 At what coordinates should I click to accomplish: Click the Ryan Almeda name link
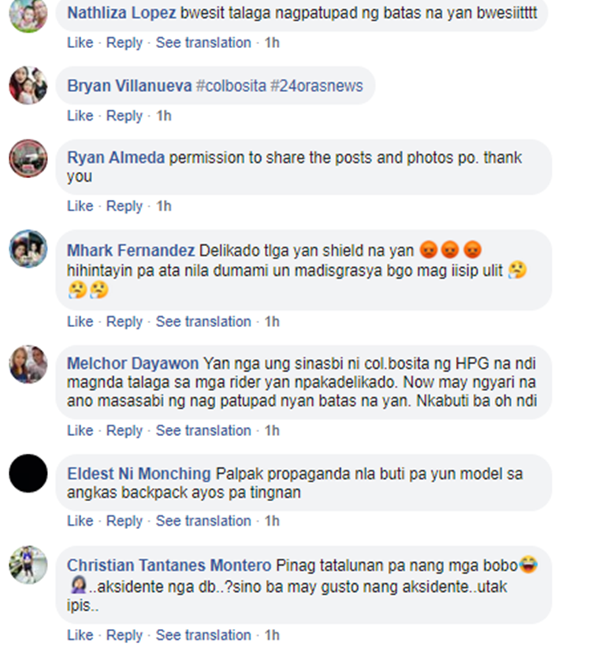point(116,158)
